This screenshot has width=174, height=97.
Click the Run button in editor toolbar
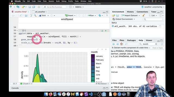pyautogui.click(x=91, y=16)
